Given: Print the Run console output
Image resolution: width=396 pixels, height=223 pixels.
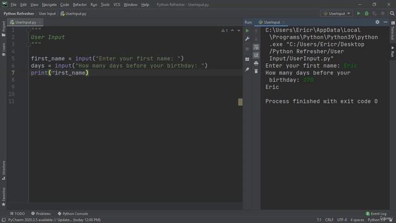Looking at the screenshot, I should point(256,63).
